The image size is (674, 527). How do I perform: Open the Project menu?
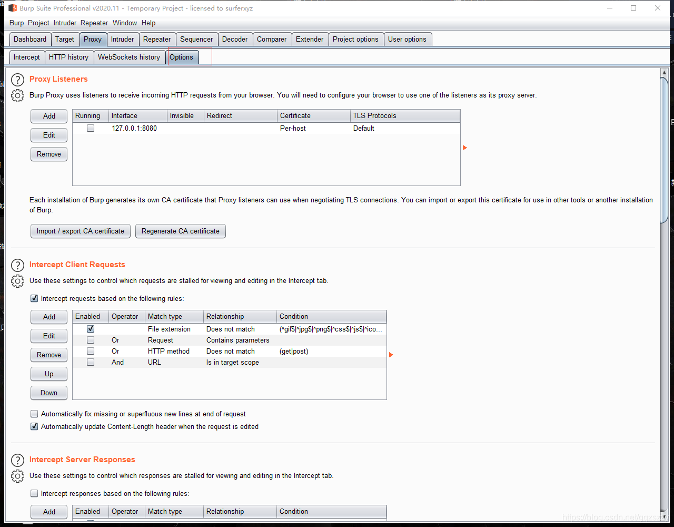point(38,23)
